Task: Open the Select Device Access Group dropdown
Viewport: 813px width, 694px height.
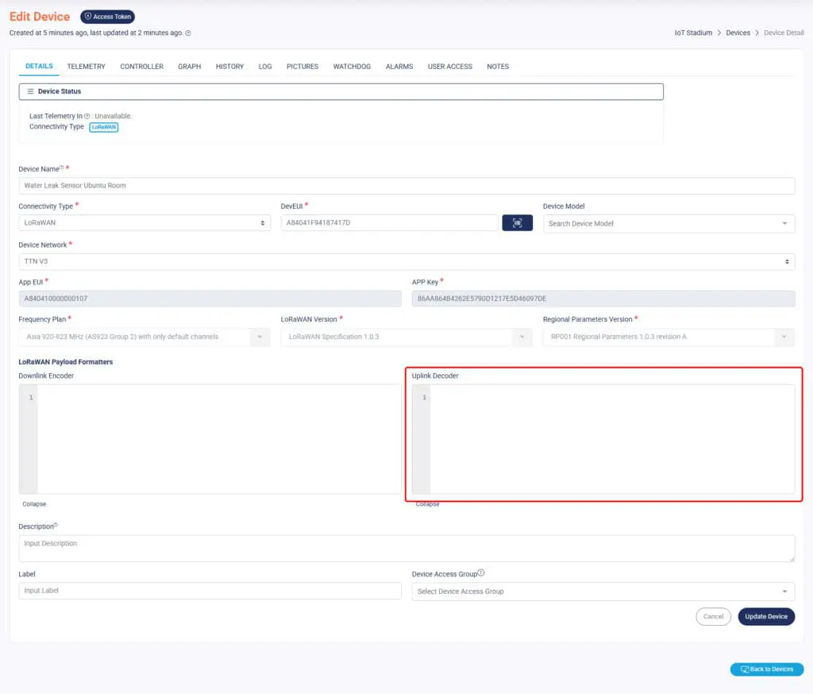Action: coord(603,592)
